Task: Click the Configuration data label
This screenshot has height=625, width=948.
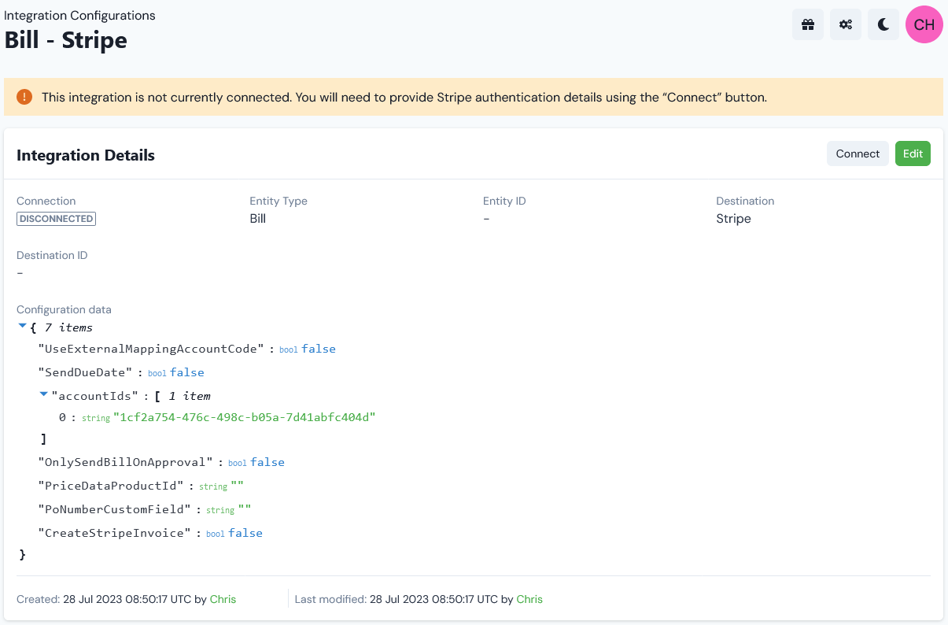Action: click(64, 309)
